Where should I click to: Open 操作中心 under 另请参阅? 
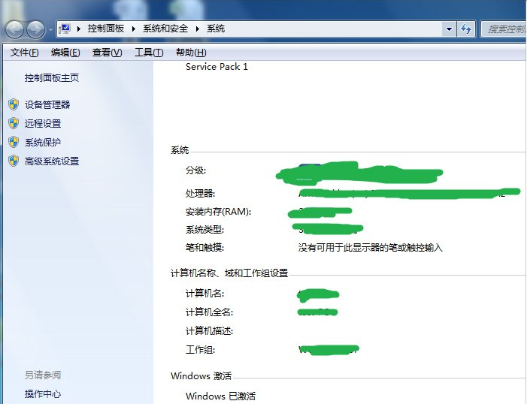point(43,393)
